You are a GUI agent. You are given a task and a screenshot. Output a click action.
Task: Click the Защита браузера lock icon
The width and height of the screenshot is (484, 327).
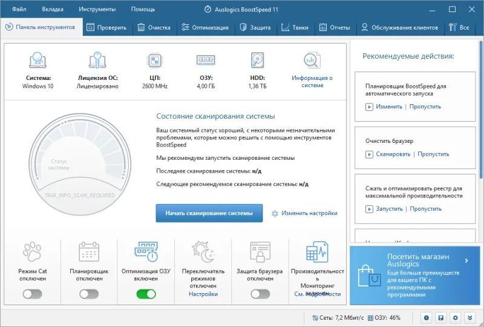pyautogui.click(x=260, y=251)
